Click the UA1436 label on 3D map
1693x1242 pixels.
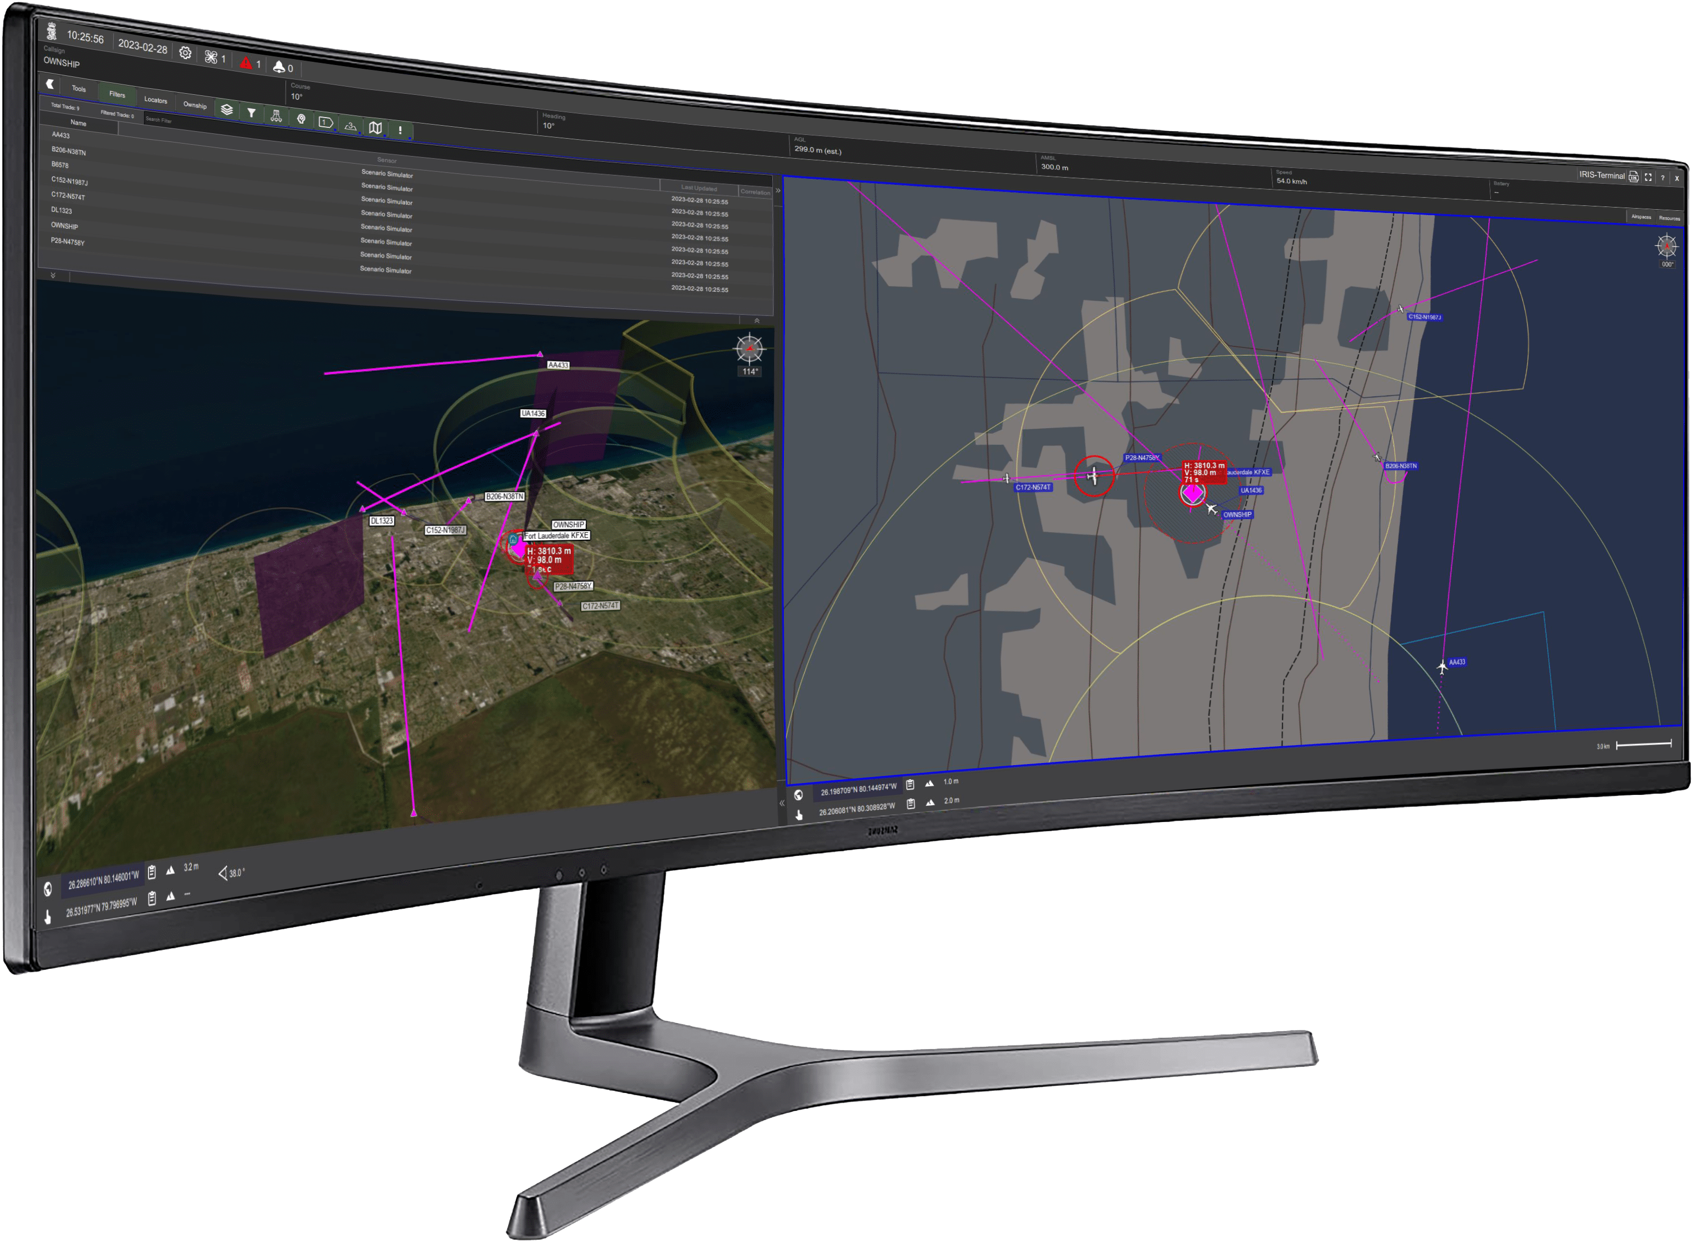[533, 413]
